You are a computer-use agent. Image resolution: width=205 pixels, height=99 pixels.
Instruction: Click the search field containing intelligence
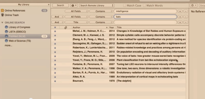point(145,11)
